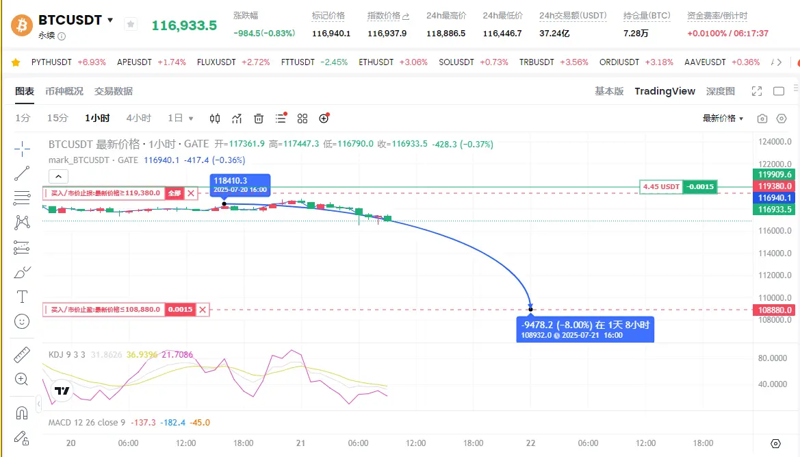Image resolution: width=800 pixels, height=457 pixels.
Task: Open chart settings hexagon icon at top right
Action: click(782, 119)
